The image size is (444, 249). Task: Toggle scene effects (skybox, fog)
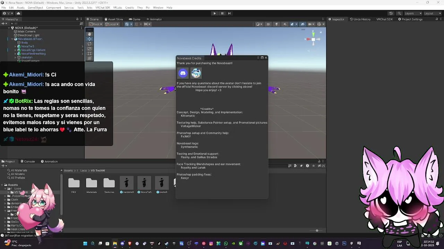click(292, 24)
